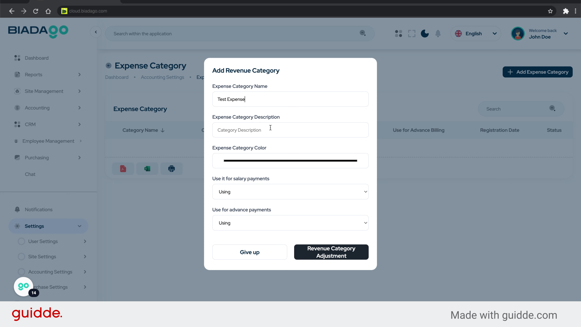This screenshot has height=327, width=581.
Task: Click the Give up button
Action: point(249,252)
